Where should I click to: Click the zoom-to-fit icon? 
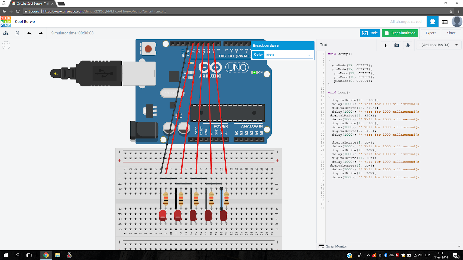point(6,45)
